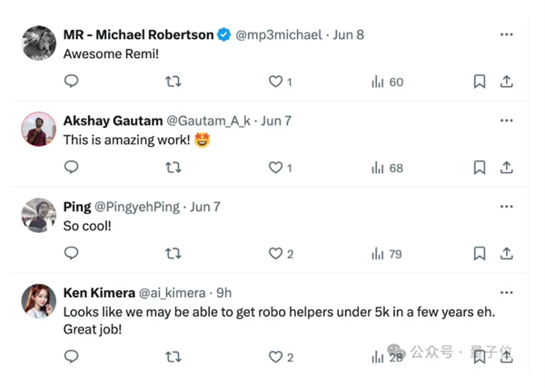
Task: Retweet the "Awesome Remi!" post
Action: [173, 82]
